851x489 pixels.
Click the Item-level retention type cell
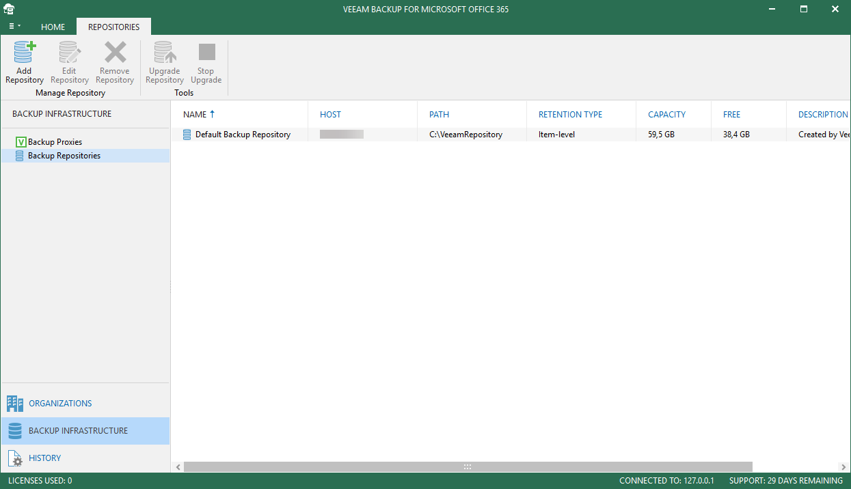pos(556,135)
